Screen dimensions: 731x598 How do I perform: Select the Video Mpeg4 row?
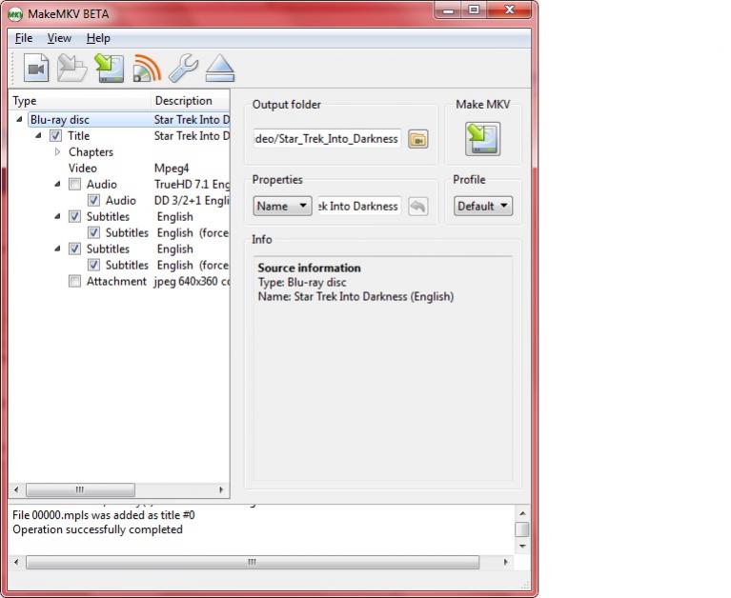119,169
